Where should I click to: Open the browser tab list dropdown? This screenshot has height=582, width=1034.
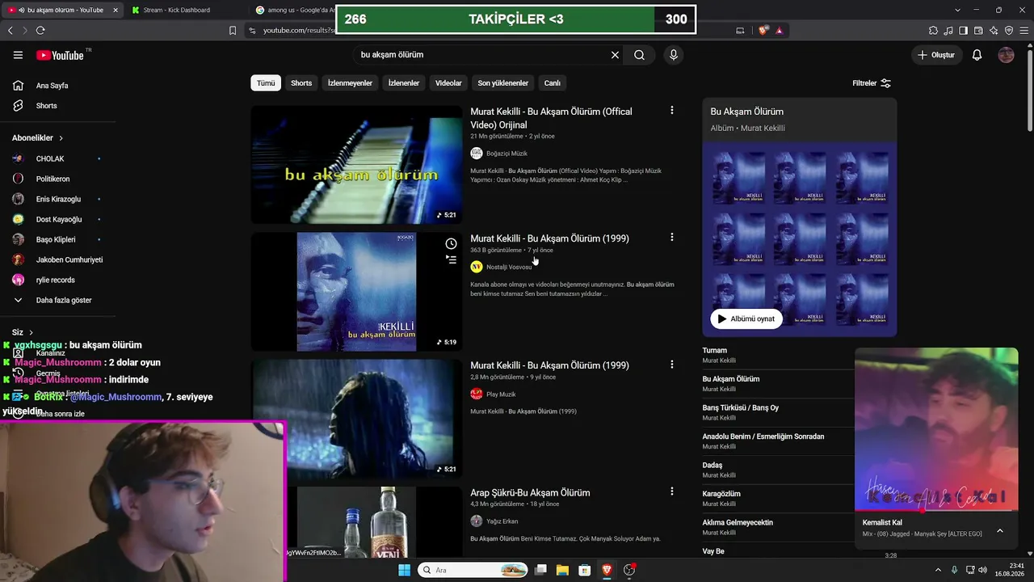957,10
